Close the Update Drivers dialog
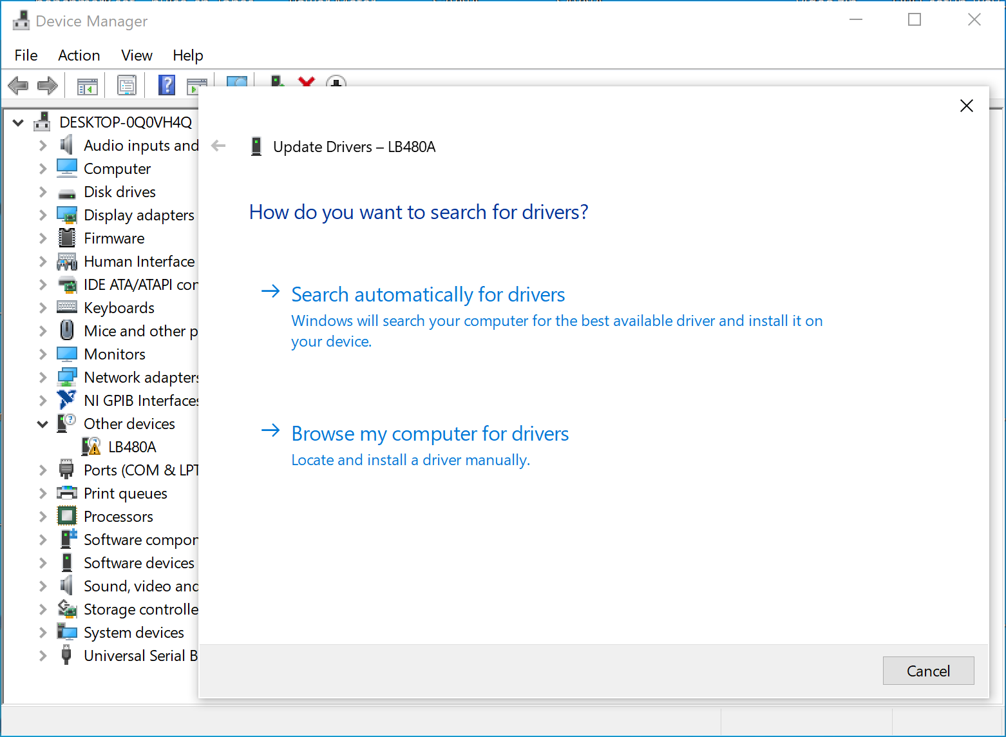This screenshot has height=737, width=1006. coord(967,106)
